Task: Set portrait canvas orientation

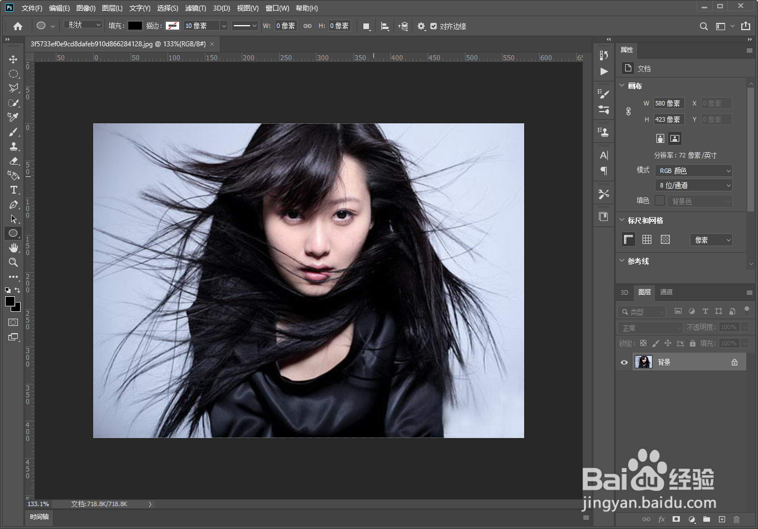Action: (x=660, y=138)
